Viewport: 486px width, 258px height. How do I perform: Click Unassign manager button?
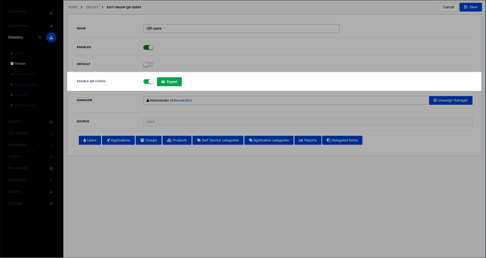pyautogui.click(x=451, y=101)
